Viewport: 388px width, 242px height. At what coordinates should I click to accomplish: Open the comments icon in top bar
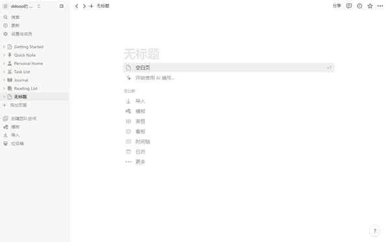[349, 6]
